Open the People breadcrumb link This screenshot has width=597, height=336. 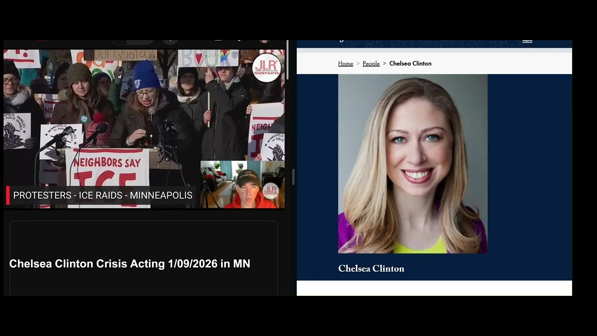pos(371,63)
